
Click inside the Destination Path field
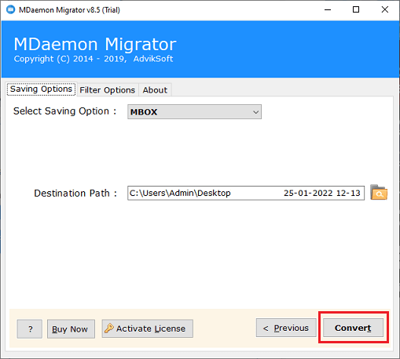coord(246,193)
